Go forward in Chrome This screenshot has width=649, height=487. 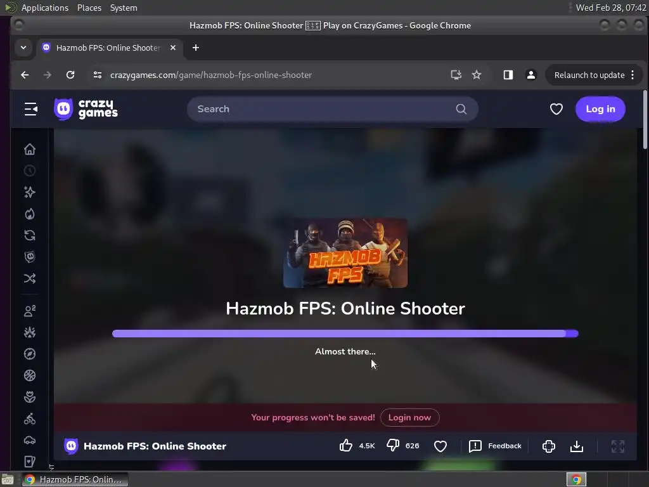[48, 75]
